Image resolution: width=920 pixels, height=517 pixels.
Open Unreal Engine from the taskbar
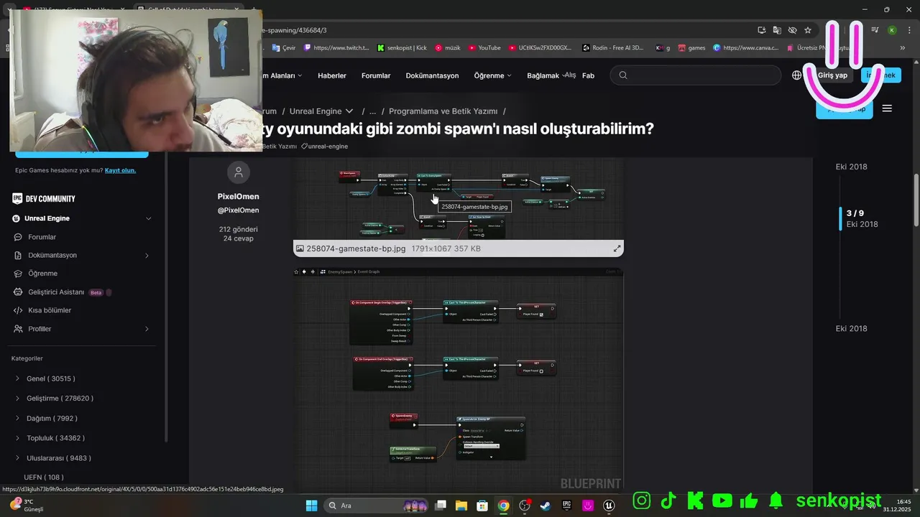tap(609, 506)
